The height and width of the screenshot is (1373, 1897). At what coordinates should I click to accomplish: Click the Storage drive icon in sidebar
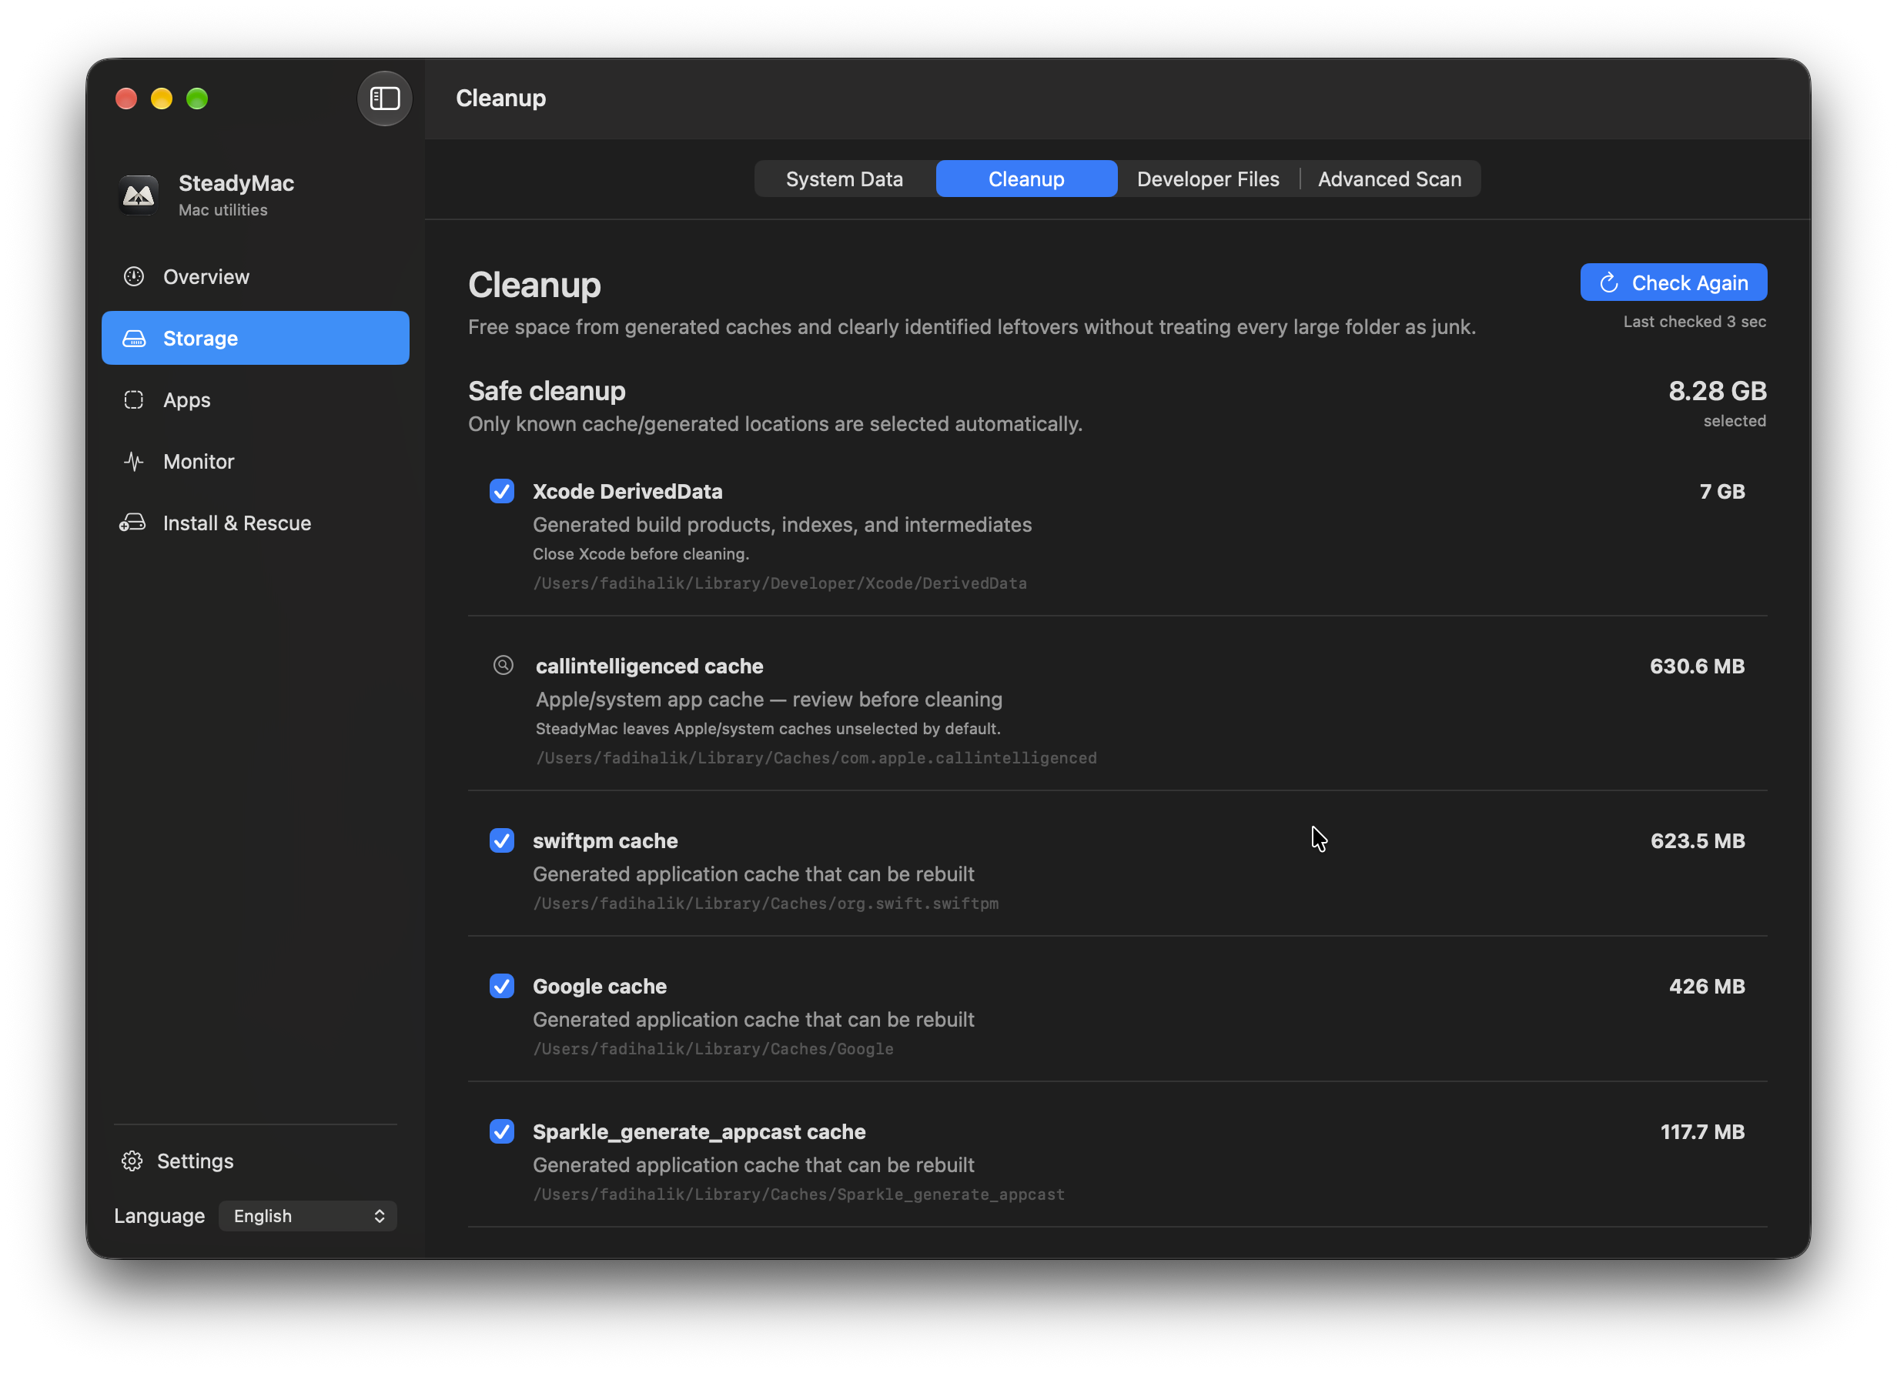point(134,339)
